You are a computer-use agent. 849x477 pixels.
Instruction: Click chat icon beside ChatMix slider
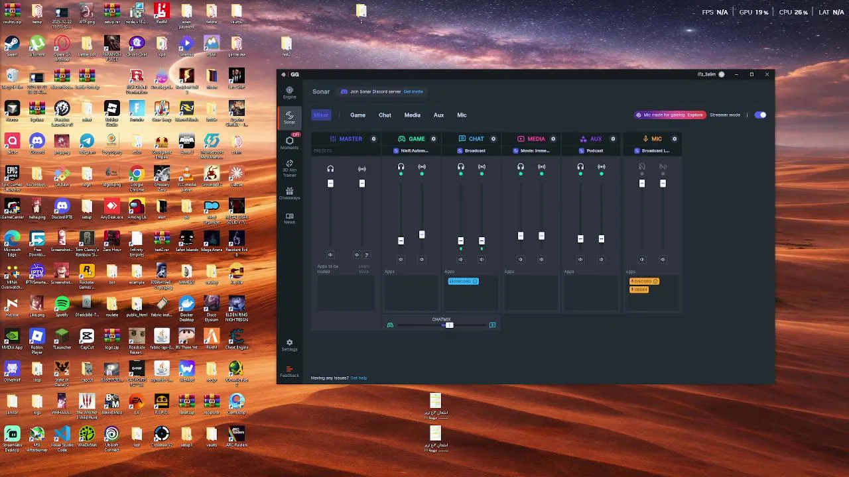tap(492, 325)
